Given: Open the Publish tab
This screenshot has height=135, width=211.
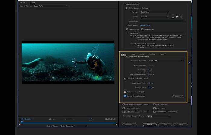Looking at the screenshot, I should point(162,54).
